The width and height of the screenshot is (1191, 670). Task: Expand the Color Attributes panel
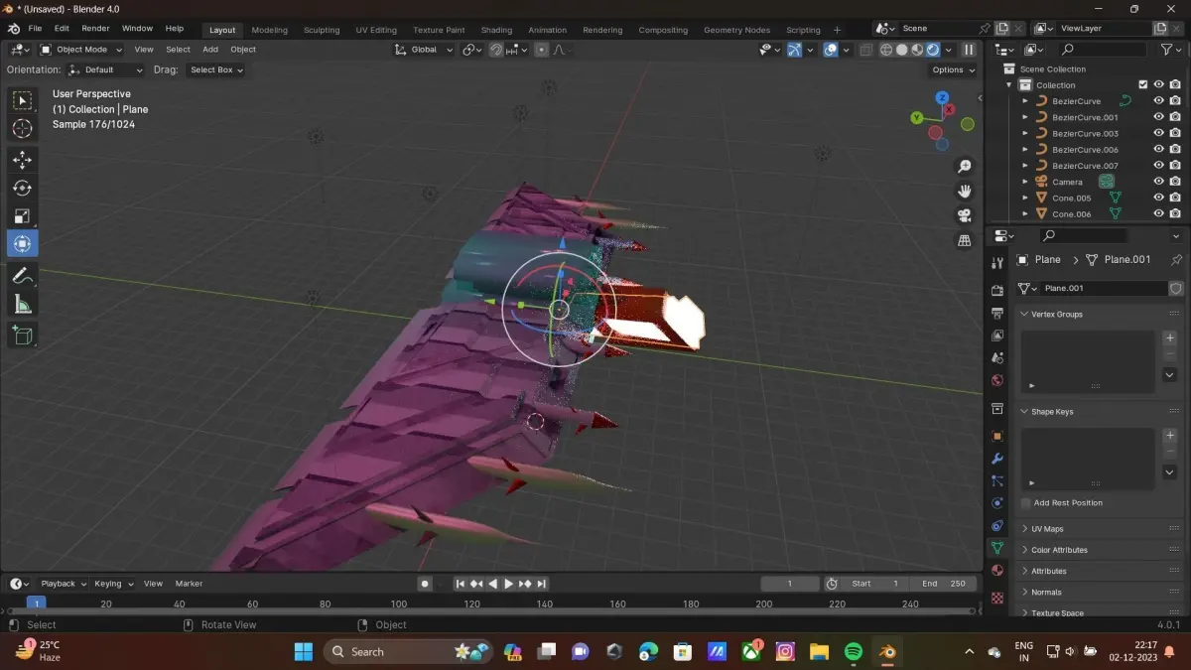click(1059, 550)
